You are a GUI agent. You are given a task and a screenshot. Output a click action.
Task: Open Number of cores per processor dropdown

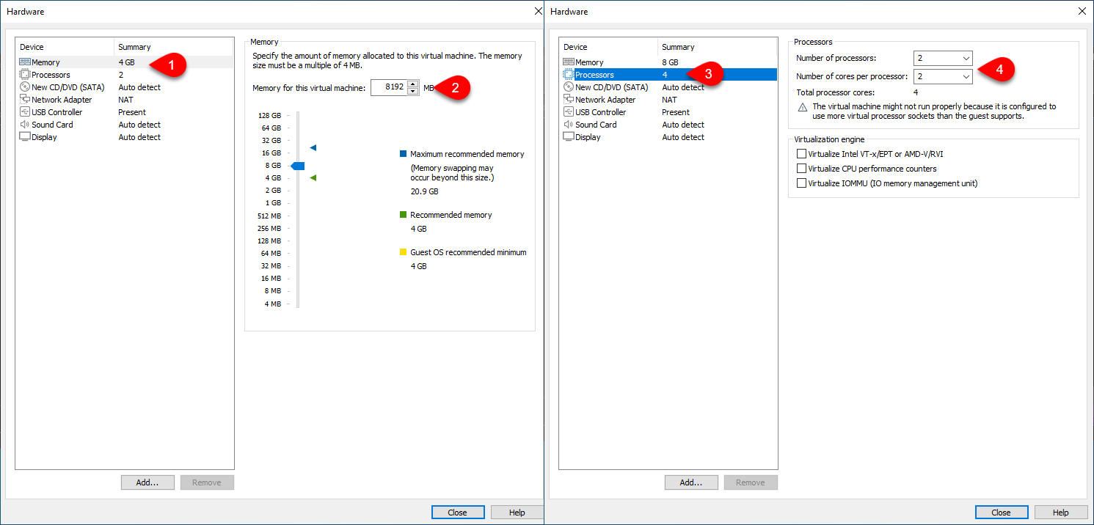click(x=943, y=76)
